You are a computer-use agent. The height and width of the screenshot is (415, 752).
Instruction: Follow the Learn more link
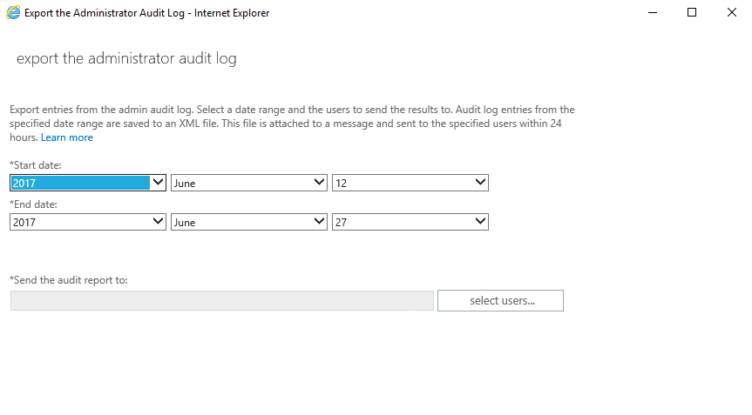[67, 137]
